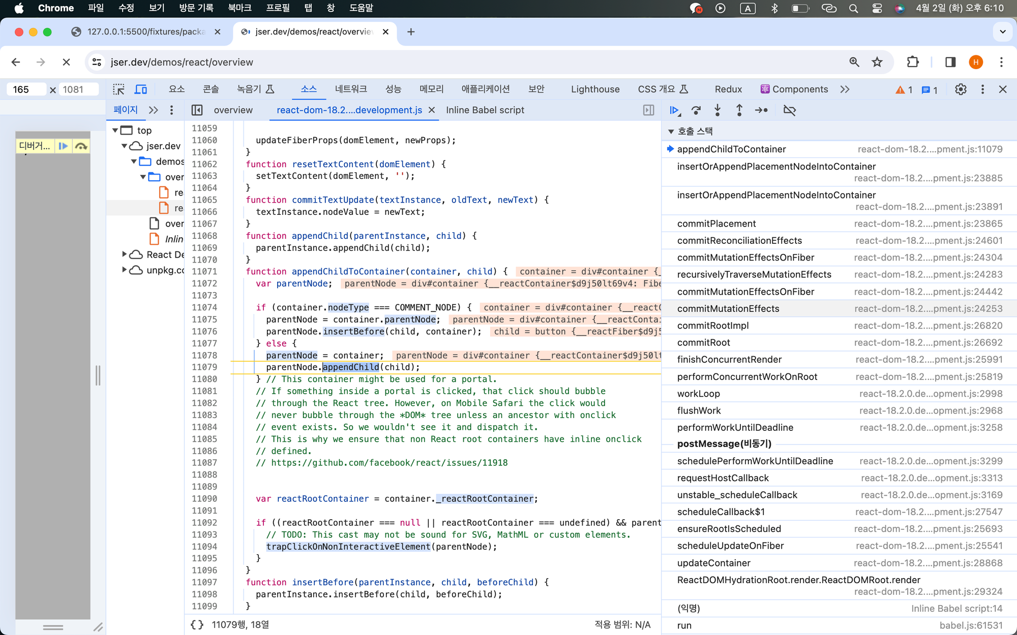Open DevTools customize three-dot menu

pos(982,89)
